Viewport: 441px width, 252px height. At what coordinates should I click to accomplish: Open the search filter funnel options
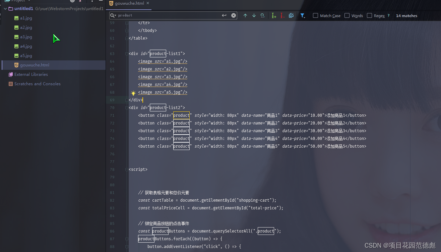point(303,15)
